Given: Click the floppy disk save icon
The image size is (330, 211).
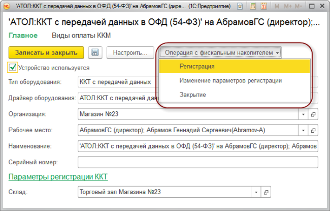Looking at the screenshot, I should 95,52.
